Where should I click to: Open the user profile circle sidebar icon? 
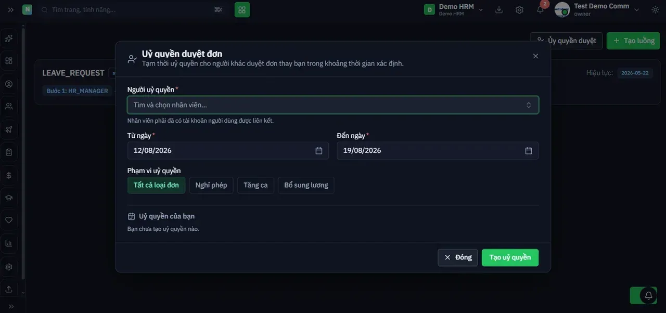9,84
